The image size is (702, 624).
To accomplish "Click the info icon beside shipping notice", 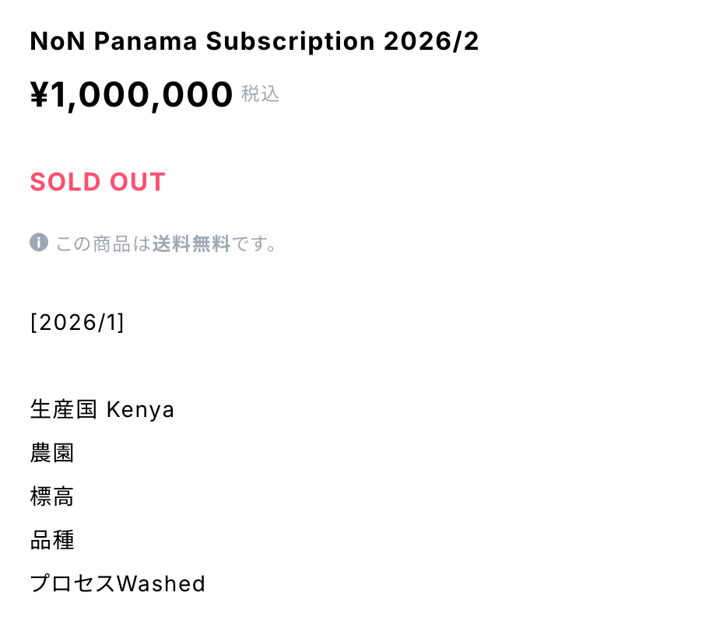I will tap(39, 243).
